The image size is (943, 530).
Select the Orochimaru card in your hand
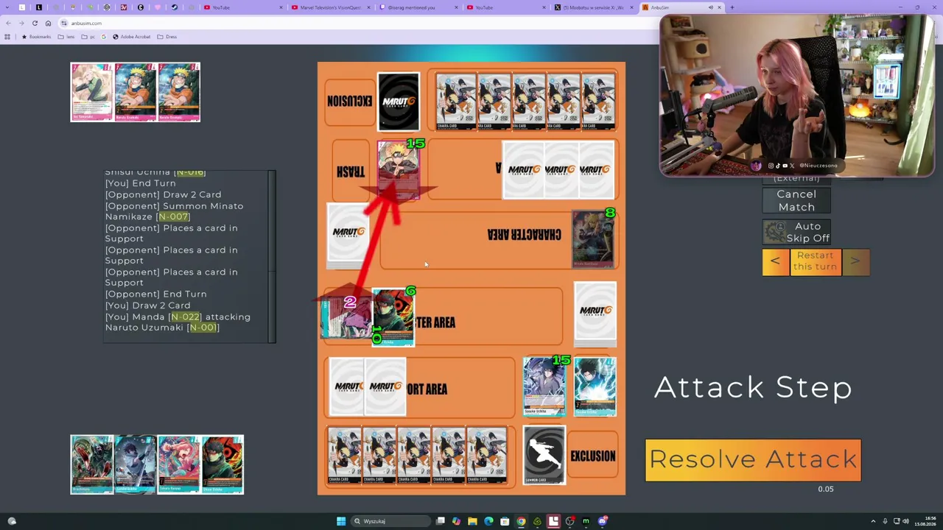pyautogui.click(x=92, y=464)
